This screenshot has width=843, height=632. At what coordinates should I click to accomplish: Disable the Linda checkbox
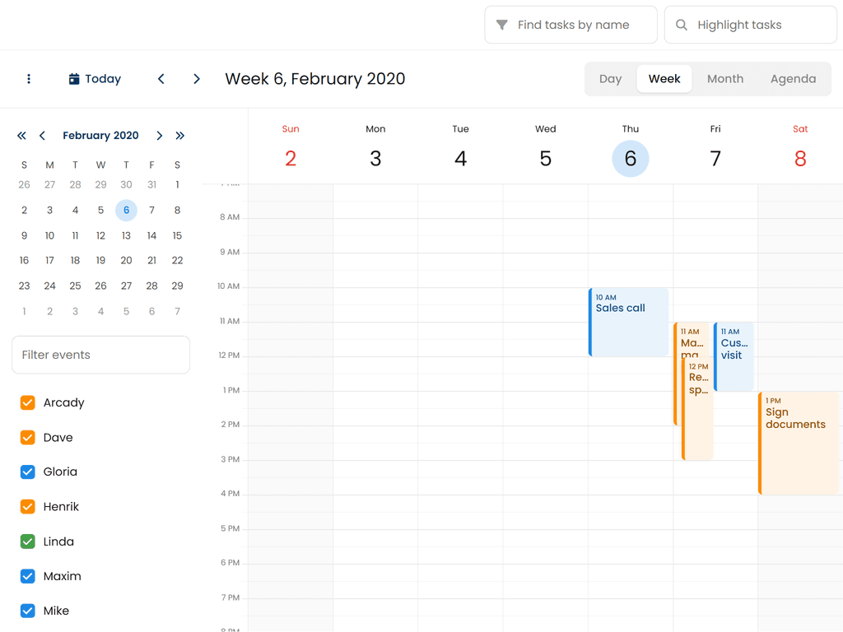28,541
